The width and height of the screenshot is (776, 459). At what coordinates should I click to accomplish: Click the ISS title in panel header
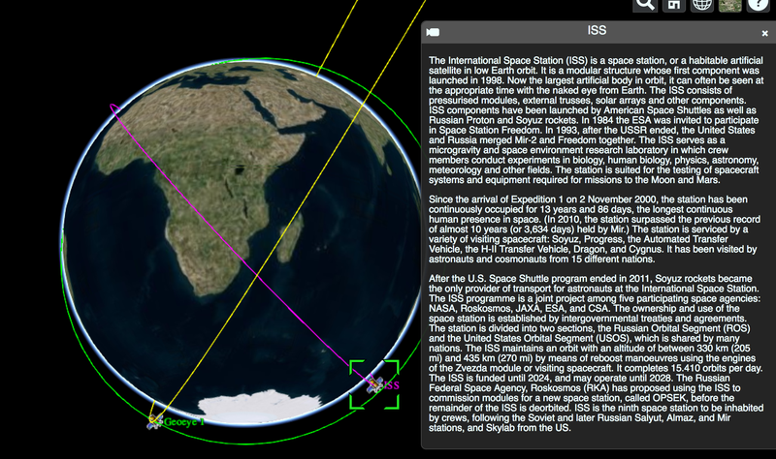click(597, 32)
